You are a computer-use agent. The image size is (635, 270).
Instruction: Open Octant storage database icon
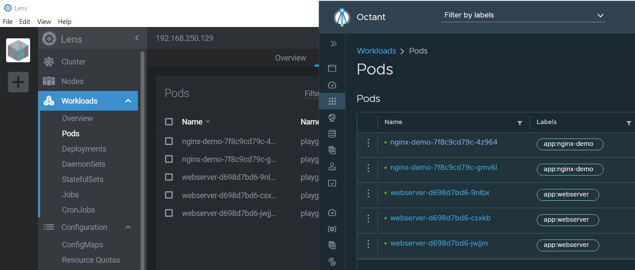pyautogui.click(x=332, y=134)
